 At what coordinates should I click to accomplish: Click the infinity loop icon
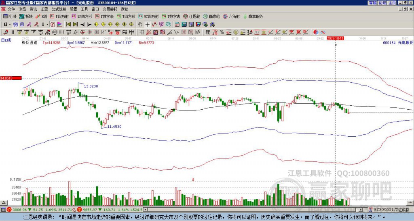tap(323, 32)
